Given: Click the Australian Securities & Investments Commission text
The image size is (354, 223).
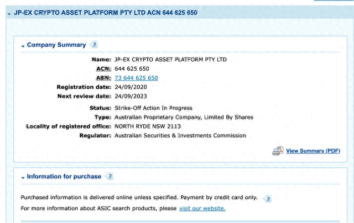Looking at the screenshot, I should click(x=180, y=135).
